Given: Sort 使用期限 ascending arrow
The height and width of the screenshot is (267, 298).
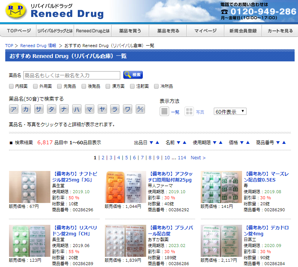Looking at the screenshot, I should (x=221, y=142).
